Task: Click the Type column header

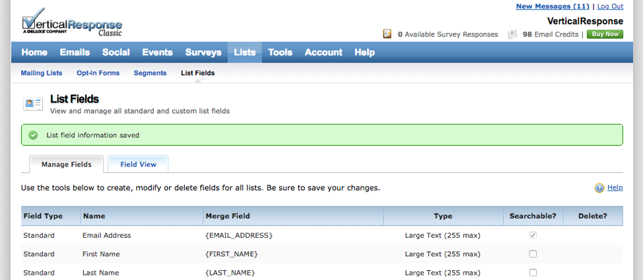Action: tap(443, 216)
